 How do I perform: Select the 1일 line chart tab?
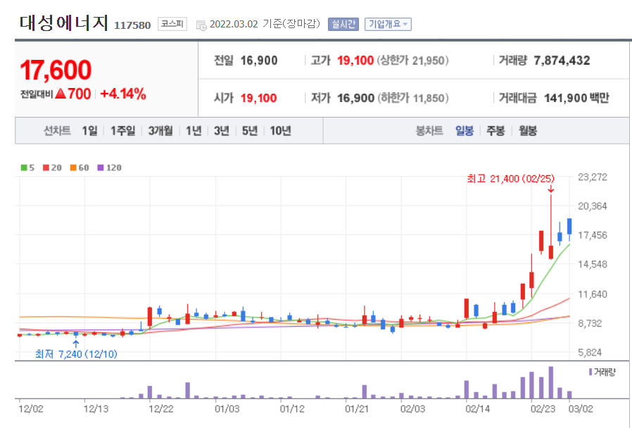(89, 130)
